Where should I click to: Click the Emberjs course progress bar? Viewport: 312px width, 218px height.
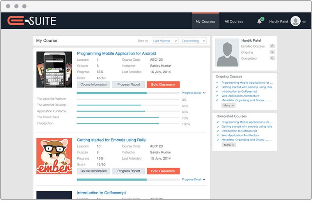(x=128, y=179)
